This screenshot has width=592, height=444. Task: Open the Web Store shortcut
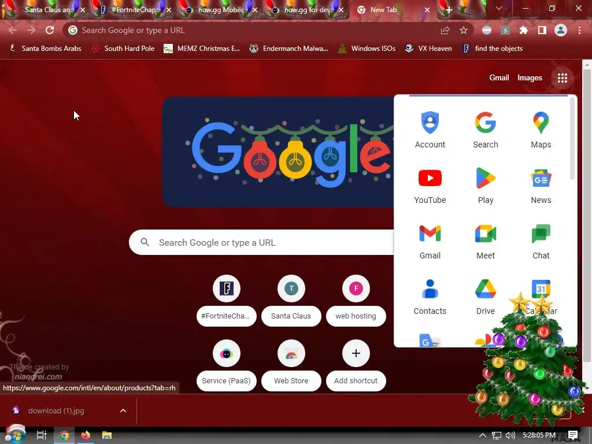291,365
